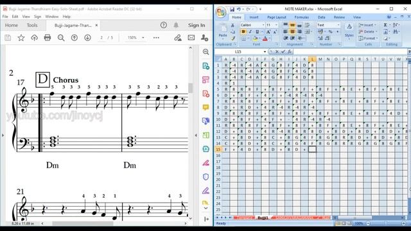Viewport: 411px width, 231px height.
Task: Click the cloud upload icon in Acrobat
Action: click(x=34, y=38)
